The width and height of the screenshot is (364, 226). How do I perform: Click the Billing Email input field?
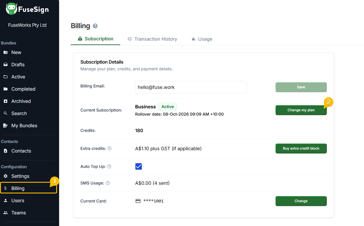(x=191, y=87)
